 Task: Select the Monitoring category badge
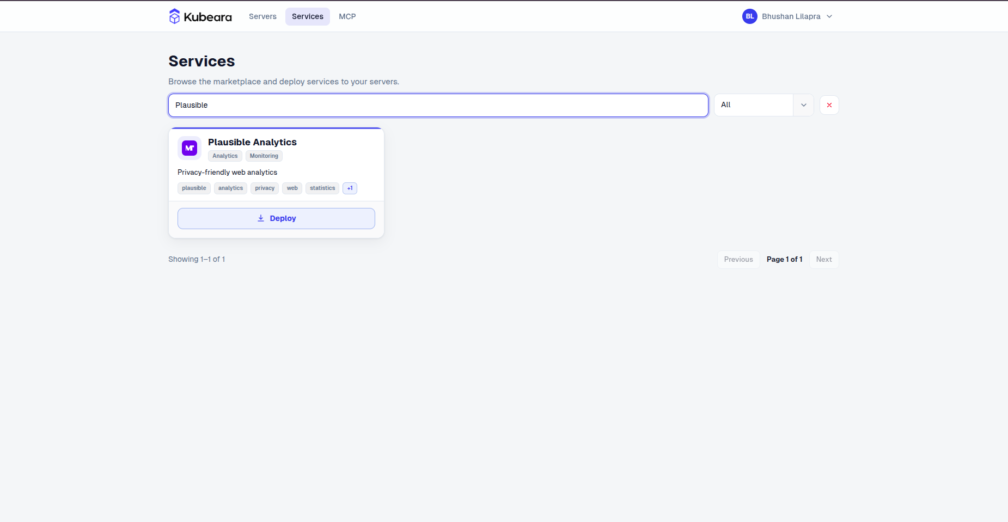pos(264,156)
